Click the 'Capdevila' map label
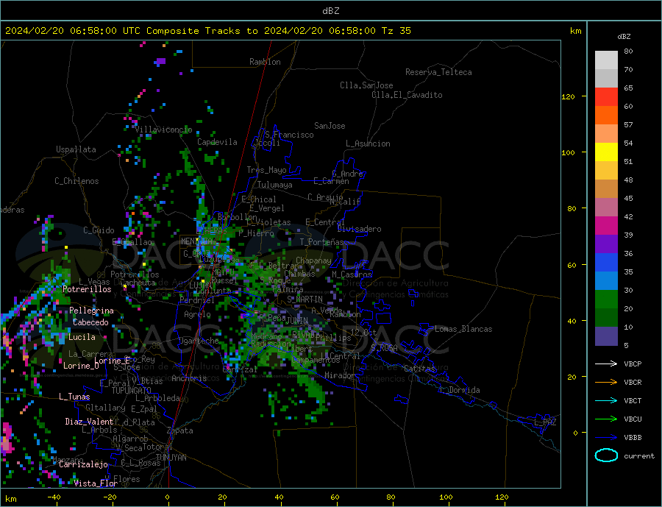This screenshot has width=662, height=507. (217, 142)
